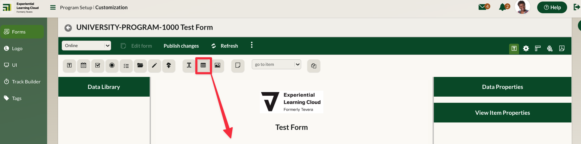Open the user profile avatar
The height and width of the screenshot is (144, 581).
pyautogui.click(x=523, y=7)
